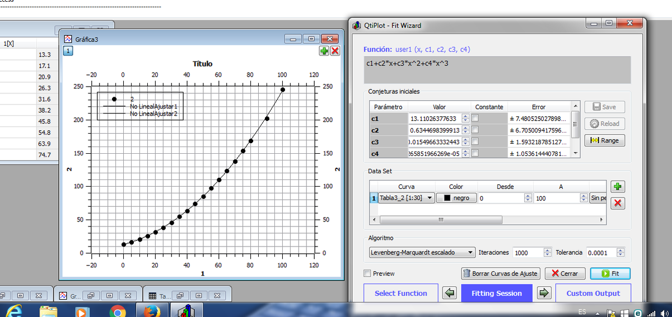This screenshot has height=317, width=672.
Task: Open Windows Explorer folder from the taskbar
Action: click(48, 311)
